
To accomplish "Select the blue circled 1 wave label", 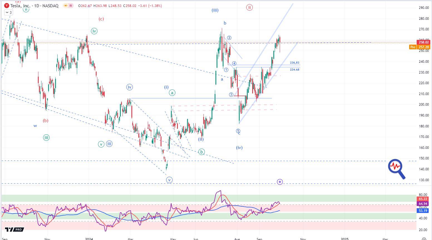I will tap(226, 70).
